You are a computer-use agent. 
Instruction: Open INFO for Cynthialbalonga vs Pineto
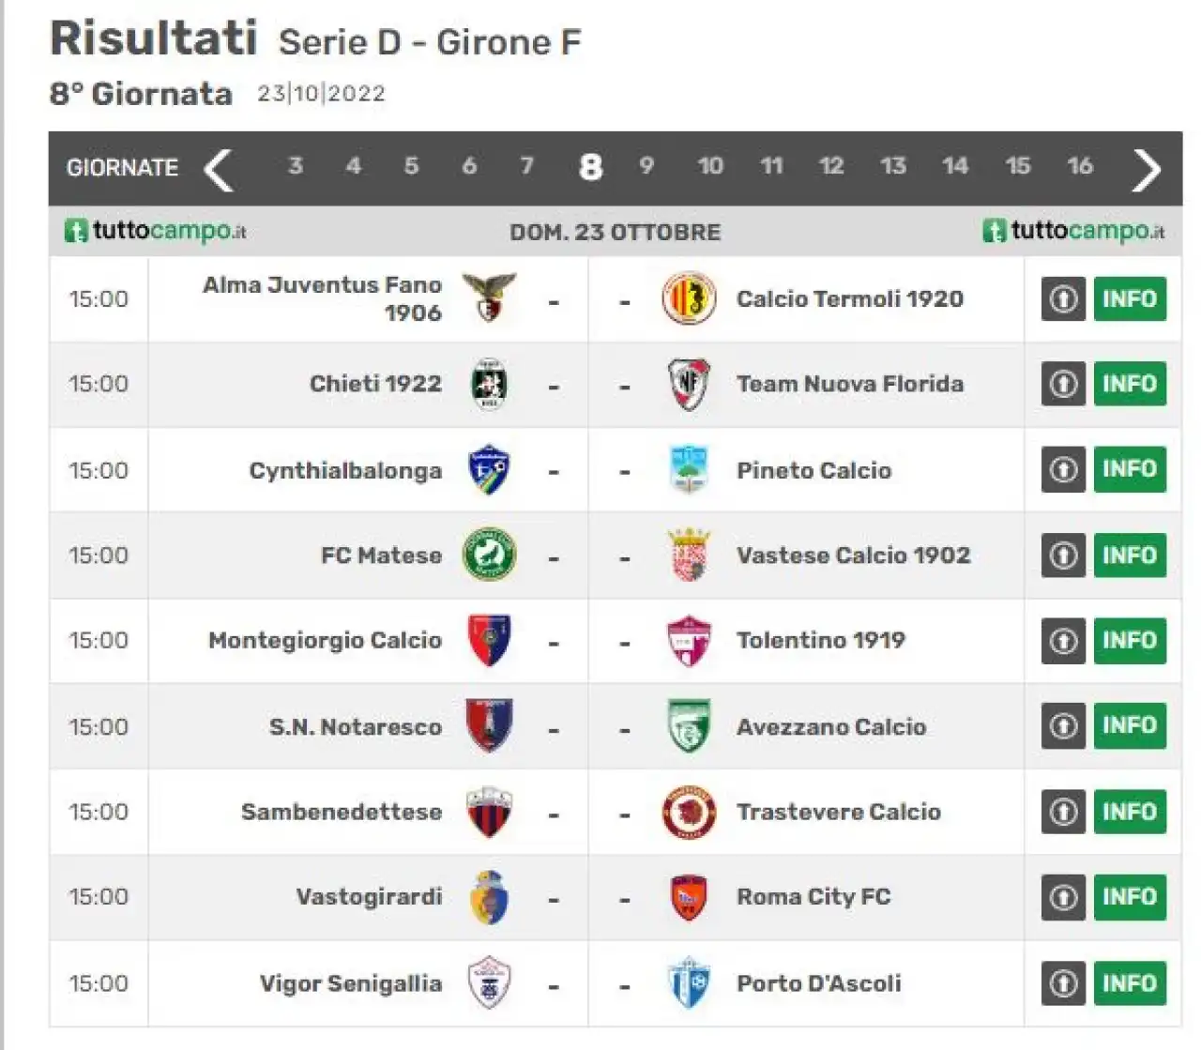(1130, 469)
